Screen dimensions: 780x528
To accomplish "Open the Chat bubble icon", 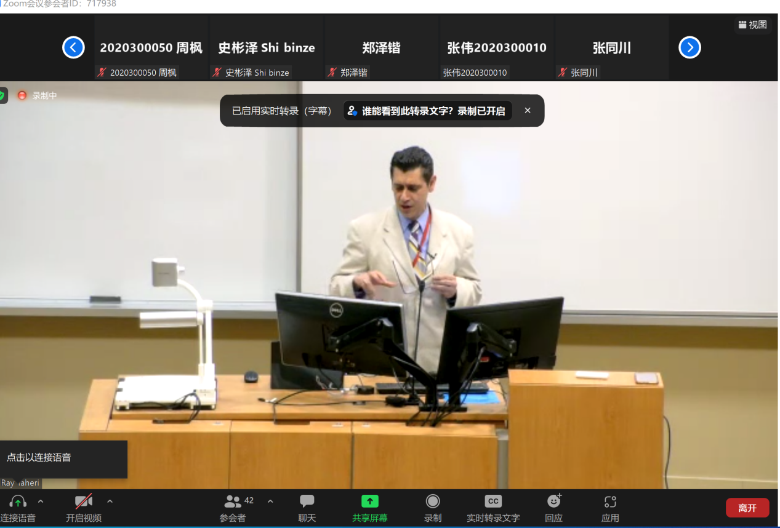I will pos(307,502).
